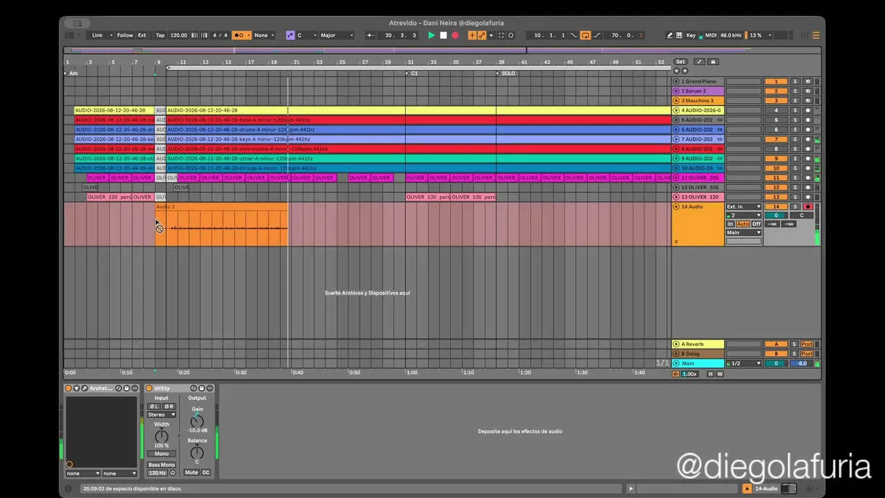Click the Set locator button
This screenshot has height=498, width=885.
click(x=681, y=62)
